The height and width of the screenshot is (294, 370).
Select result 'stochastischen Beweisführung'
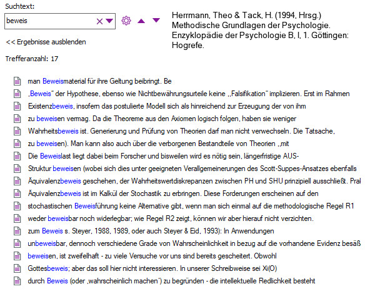(191, 206)
